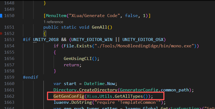This screenshot has width=215, height=109.
Task: Click line number 1655 in the gutter
Action: [x=9, y=52]
